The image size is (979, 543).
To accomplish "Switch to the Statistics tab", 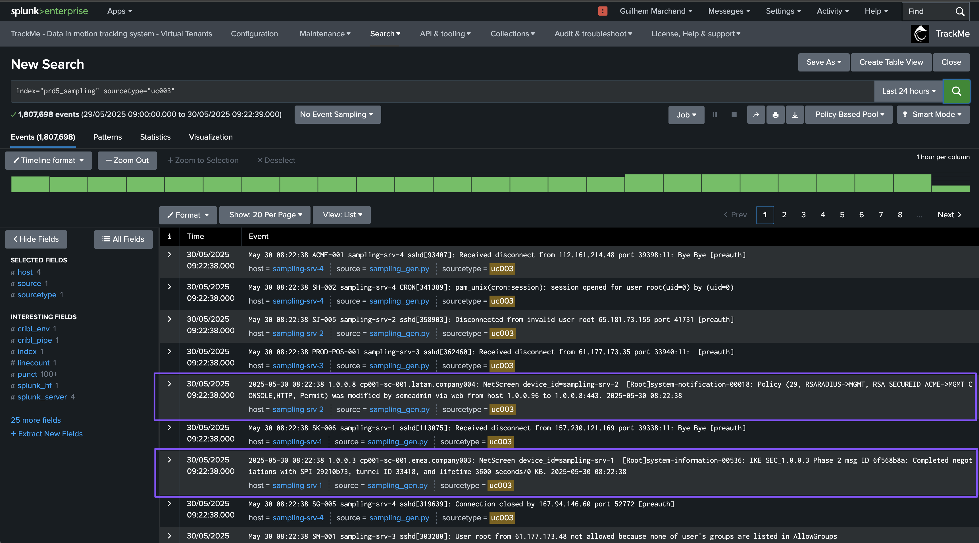I will [x=155, y=137].
